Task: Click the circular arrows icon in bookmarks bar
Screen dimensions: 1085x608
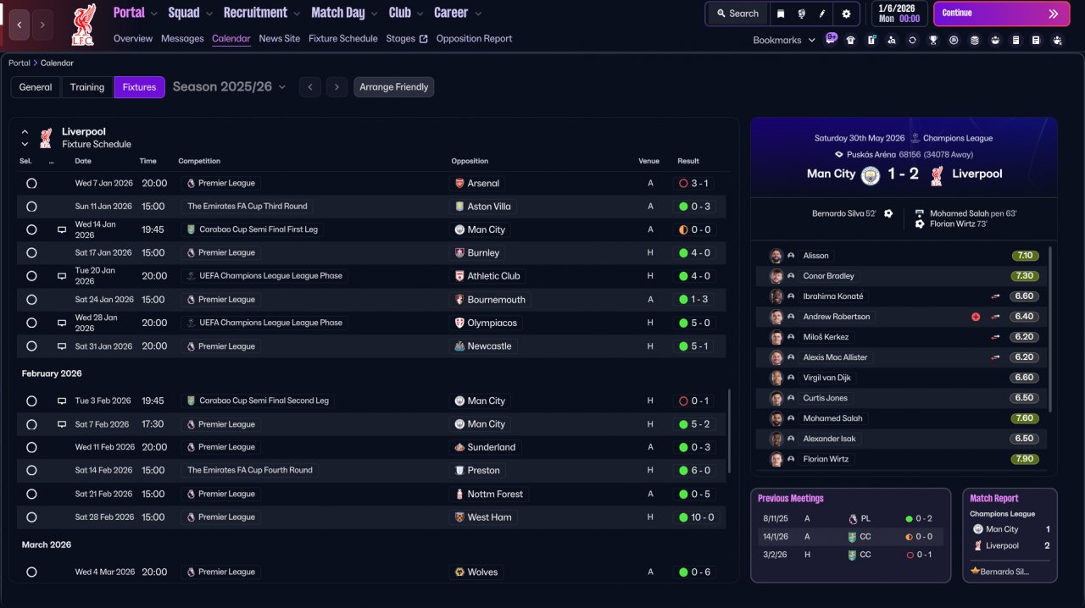Action: coord(912,40)
